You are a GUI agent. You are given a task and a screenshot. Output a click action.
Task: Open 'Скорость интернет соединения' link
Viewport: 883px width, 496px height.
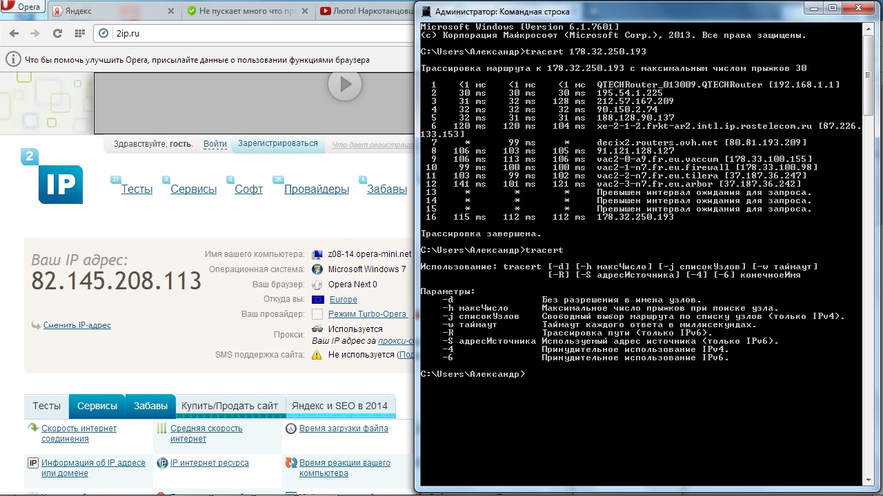pyautogui.click(x=79, y=433)
